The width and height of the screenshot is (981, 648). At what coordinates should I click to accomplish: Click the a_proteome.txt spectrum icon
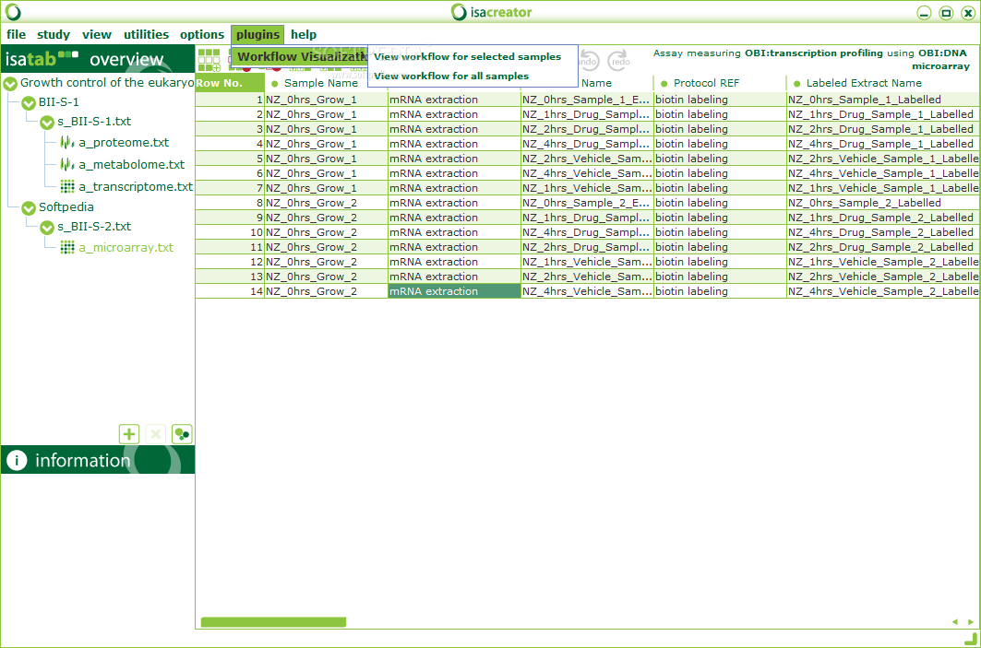click(67, 143)
